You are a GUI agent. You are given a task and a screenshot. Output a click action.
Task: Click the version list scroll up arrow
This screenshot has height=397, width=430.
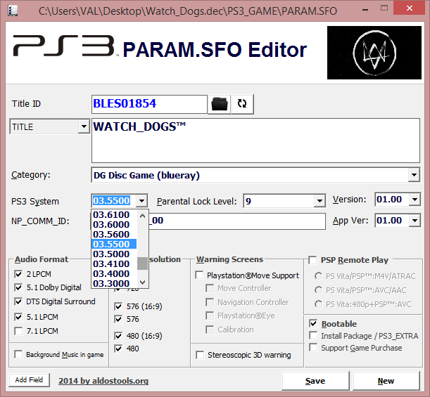[142, 216]
